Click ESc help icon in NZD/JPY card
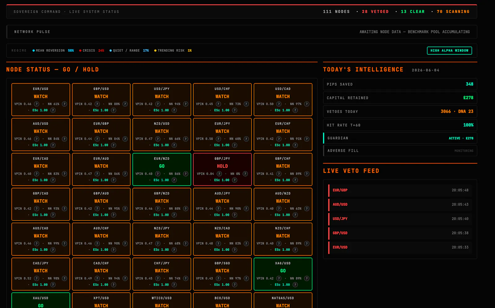This screenshot has height=308, width=495. [174, 250]
